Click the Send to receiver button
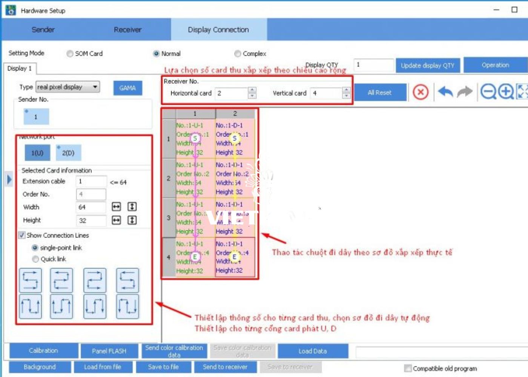Viewport: 528px width, 377px height. (225, 367)
